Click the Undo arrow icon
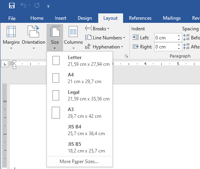This screenshot has height=169, width=200. (x=24, y=6)
